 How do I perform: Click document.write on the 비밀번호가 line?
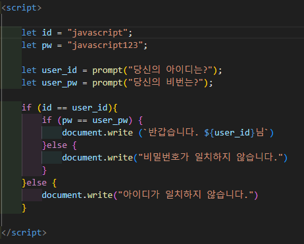point(97,158)
